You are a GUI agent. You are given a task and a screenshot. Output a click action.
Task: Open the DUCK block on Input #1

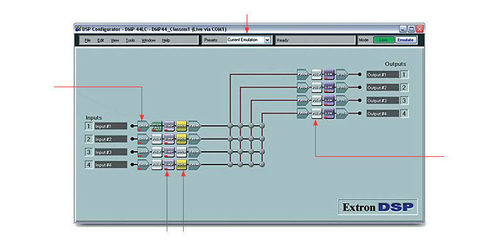[181, 126]
